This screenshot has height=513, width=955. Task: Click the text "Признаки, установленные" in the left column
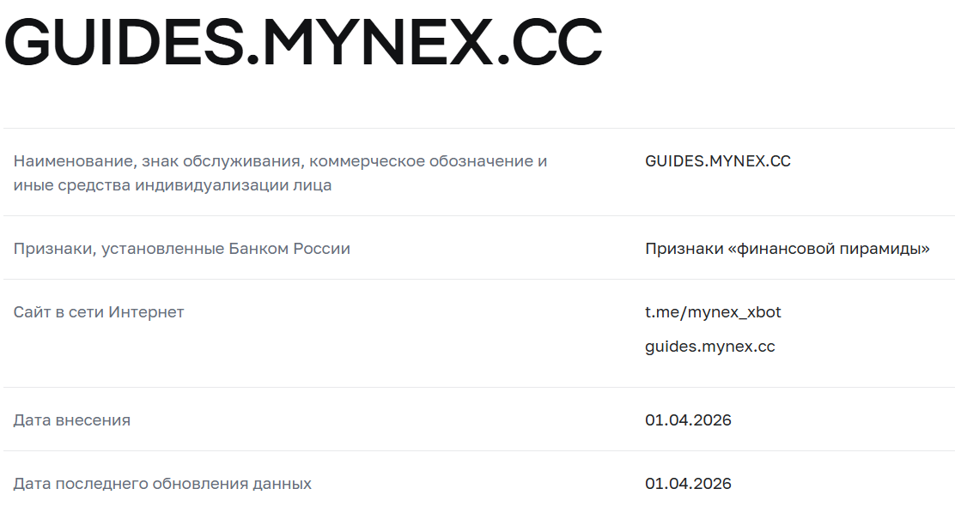pyautogui.click(x=119, y=249)
